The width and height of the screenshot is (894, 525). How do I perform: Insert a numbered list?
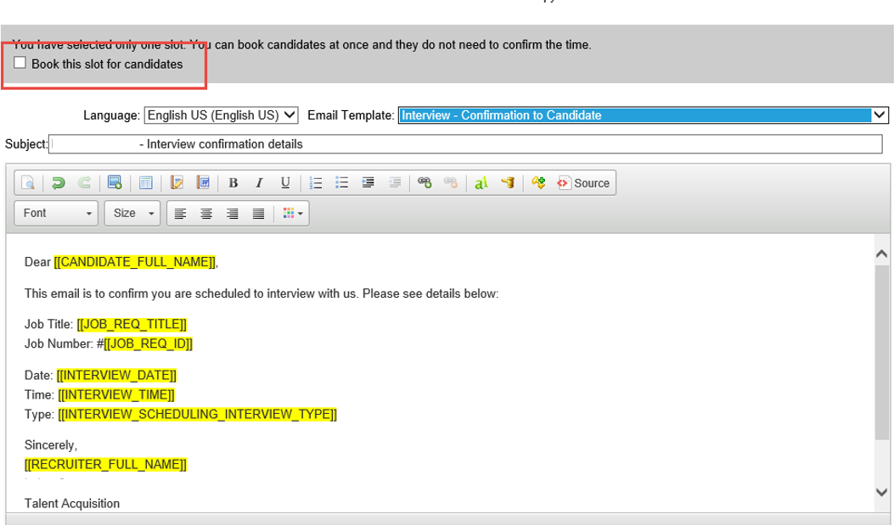coord(316,183)
